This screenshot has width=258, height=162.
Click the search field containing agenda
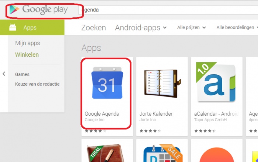tap(168, 10)
